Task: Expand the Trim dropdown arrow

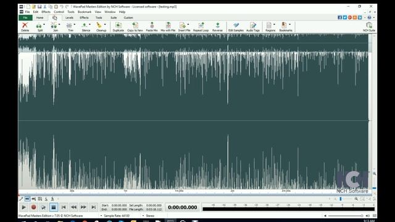Action: click(x=75, y=25)
